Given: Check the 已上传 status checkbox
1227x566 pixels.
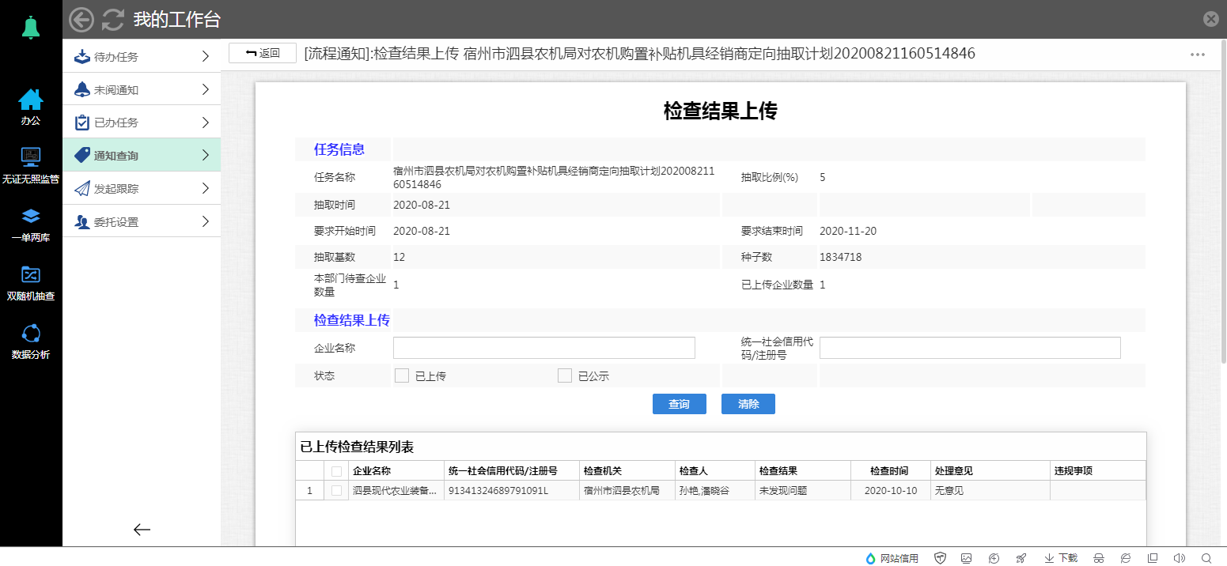Looking at the screenshot, I should pos(402,375).
